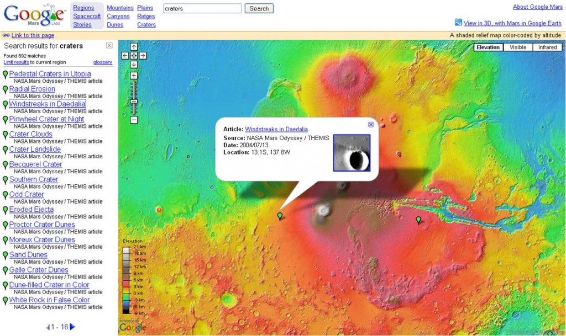Click the search box containing craters

(x=202, y=8)
